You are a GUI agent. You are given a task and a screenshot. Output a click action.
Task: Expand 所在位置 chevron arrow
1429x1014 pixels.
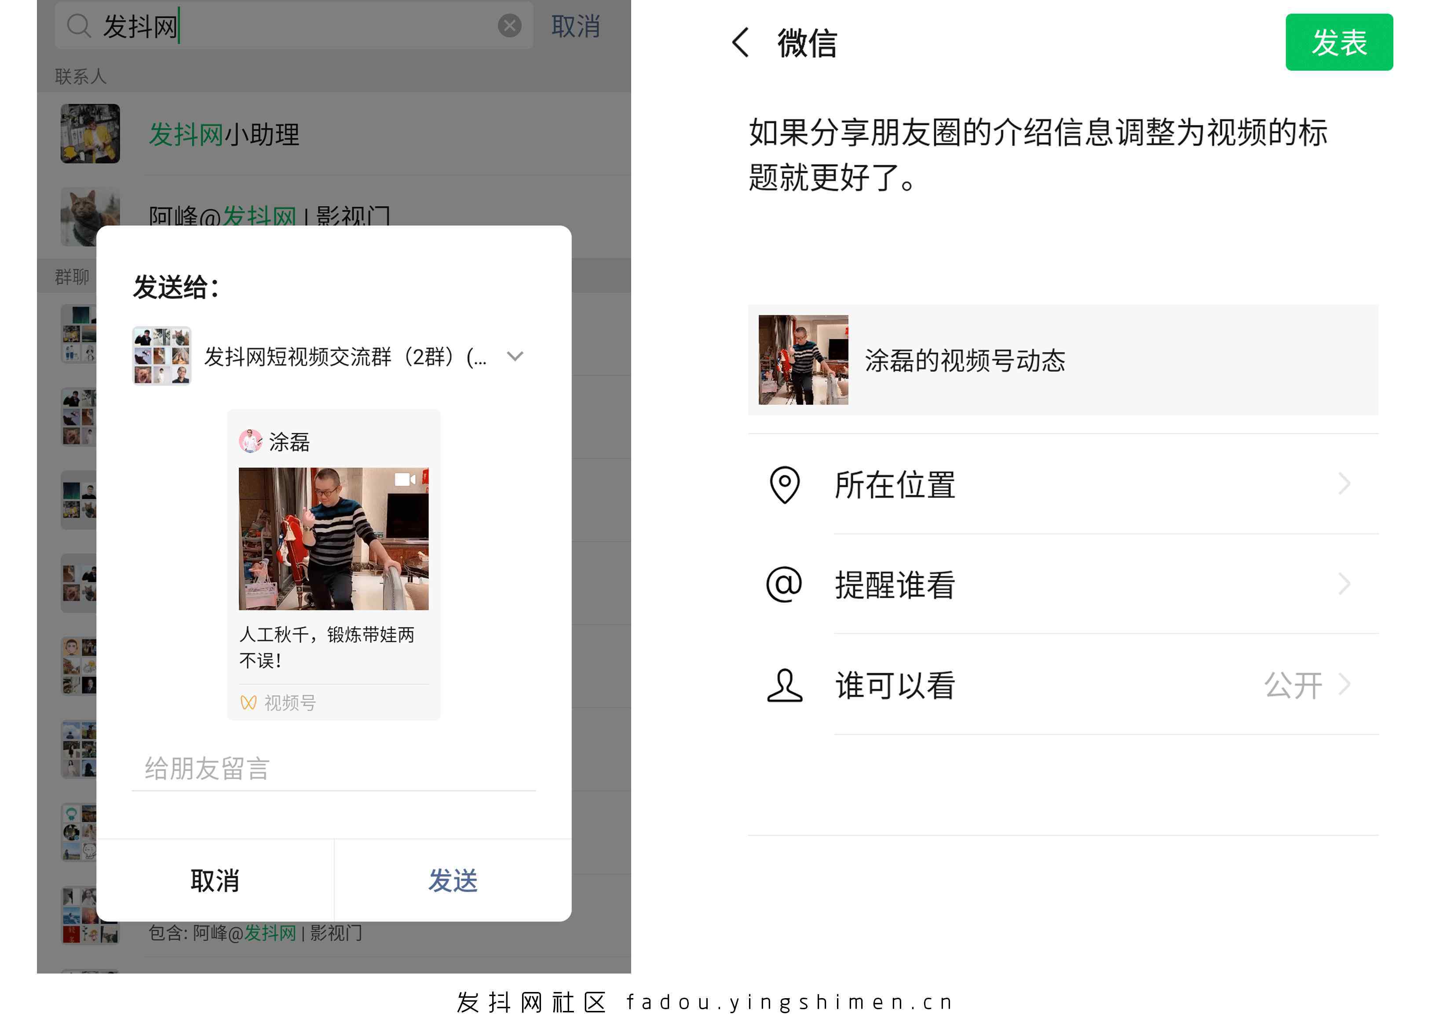point(1344,484)
